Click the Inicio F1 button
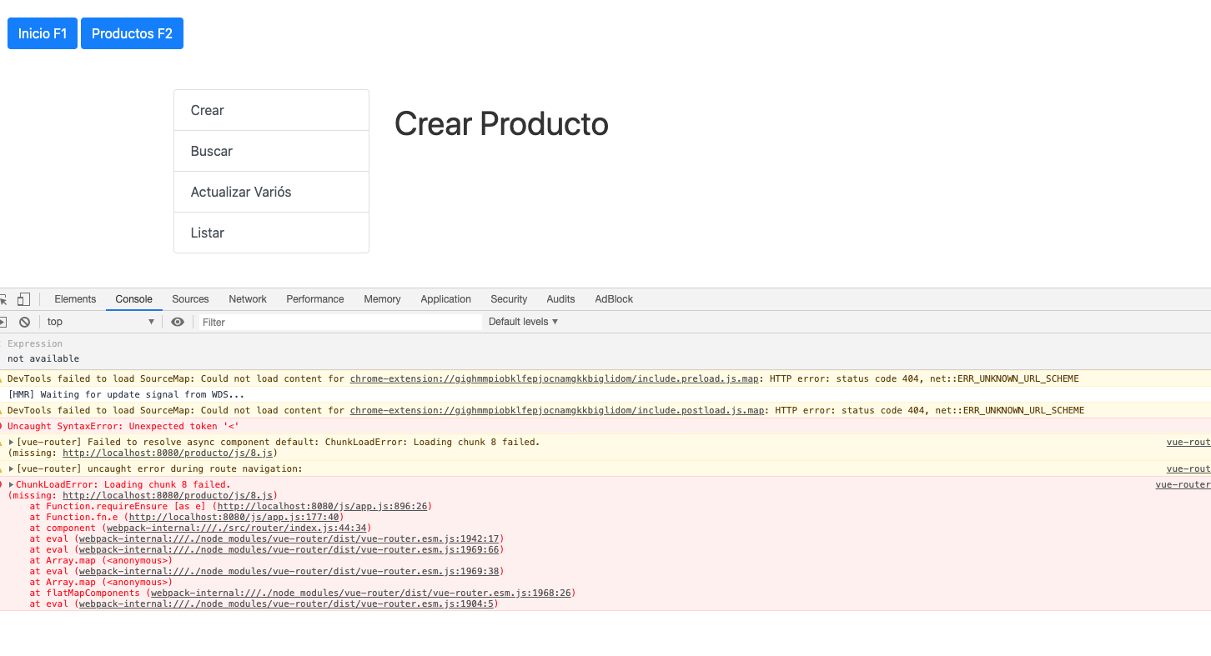This screenshot has height=656, width=1211. 43,33
